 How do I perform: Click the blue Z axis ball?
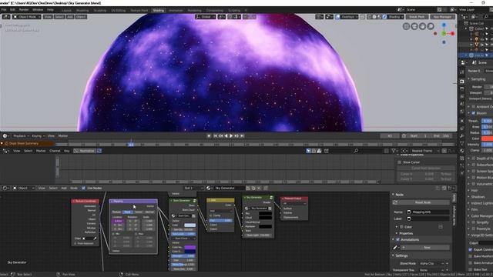point(444,25)
